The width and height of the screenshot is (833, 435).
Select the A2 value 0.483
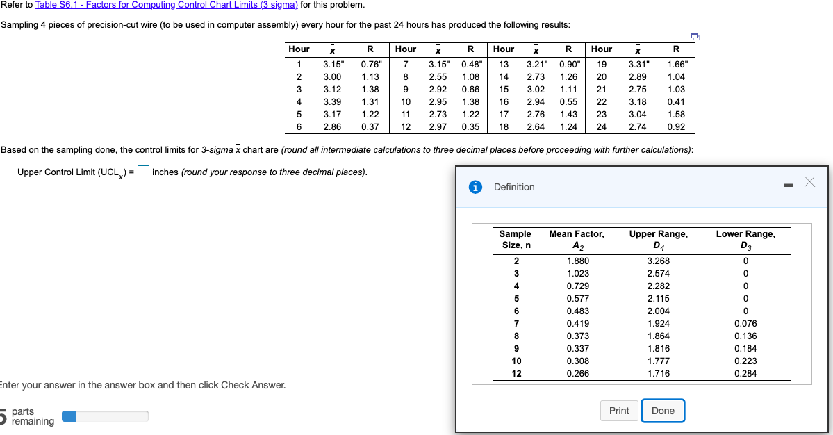pos(577,311)
